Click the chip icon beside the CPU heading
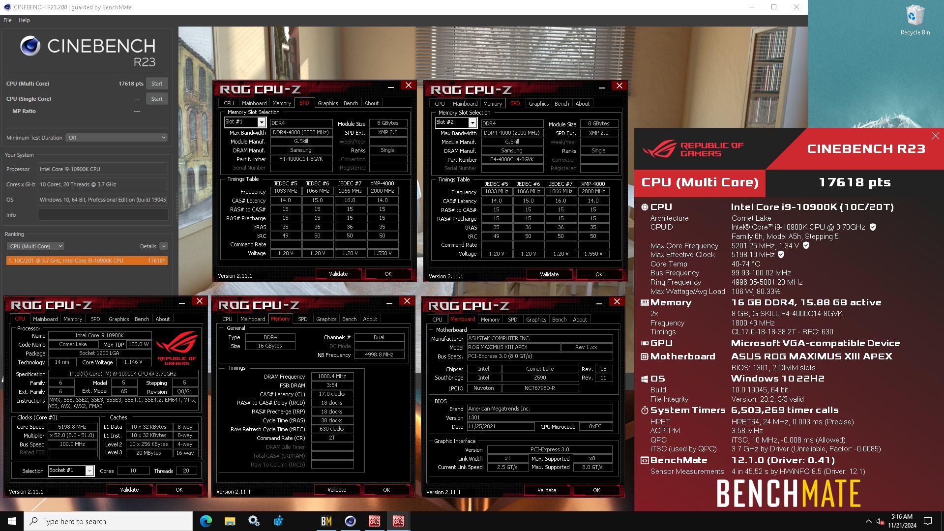Viewport: 944px width, 531px height. [645, 207]
